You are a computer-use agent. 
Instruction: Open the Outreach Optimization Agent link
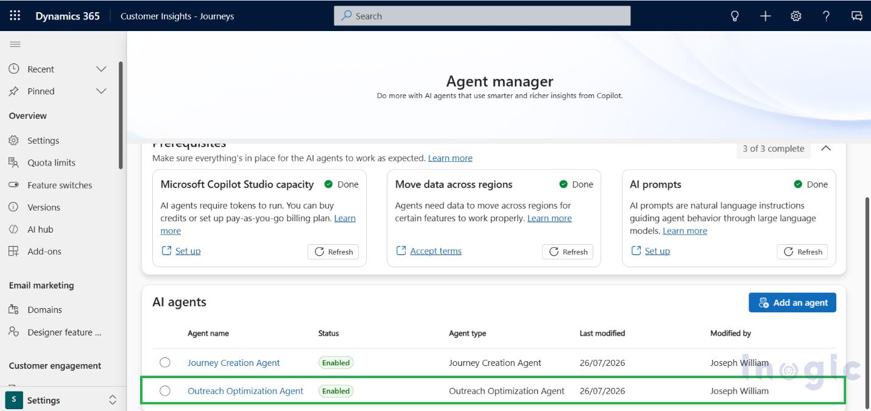[x=245, y=391]
